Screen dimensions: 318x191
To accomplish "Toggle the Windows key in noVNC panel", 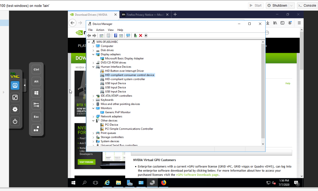I will [36, 93].
